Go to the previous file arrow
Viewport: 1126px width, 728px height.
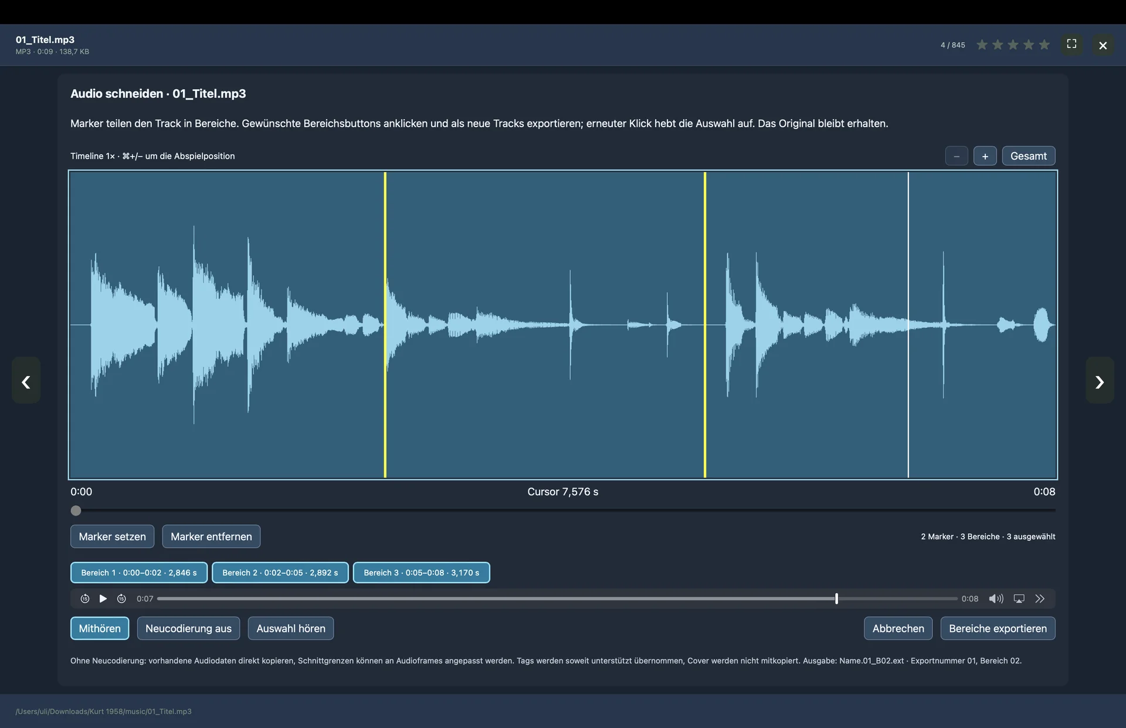coord(26,382)
